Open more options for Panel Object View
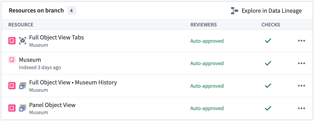Screen dimensions: 314x121 [x=301, y=108]
